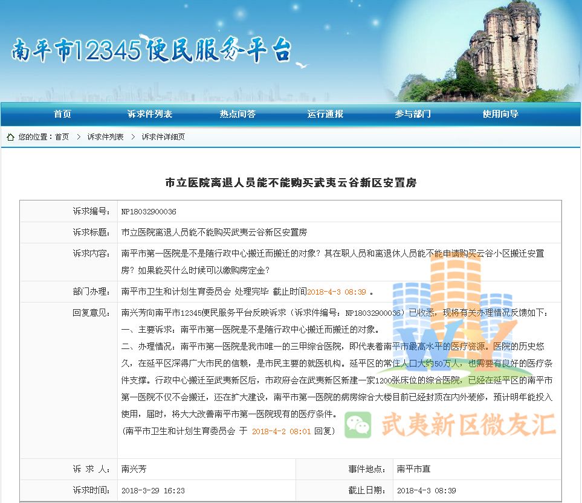Click the complaint title about 武夷云谷新区安置房
This screenshot has height=503, width=582.
(x=291, y=182)
